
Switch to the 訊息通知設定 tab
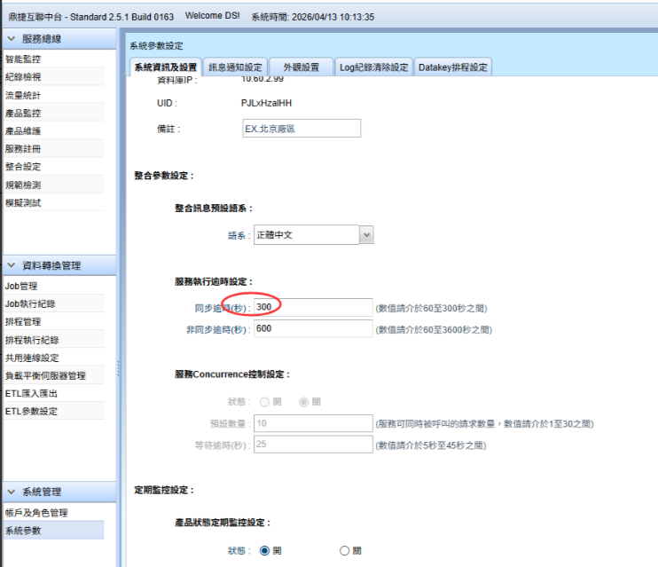click(x=235, y=67)
